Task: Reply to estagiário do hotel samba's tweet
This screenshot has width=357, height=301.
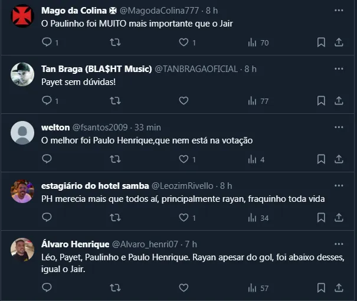Action: click(47, 218)
